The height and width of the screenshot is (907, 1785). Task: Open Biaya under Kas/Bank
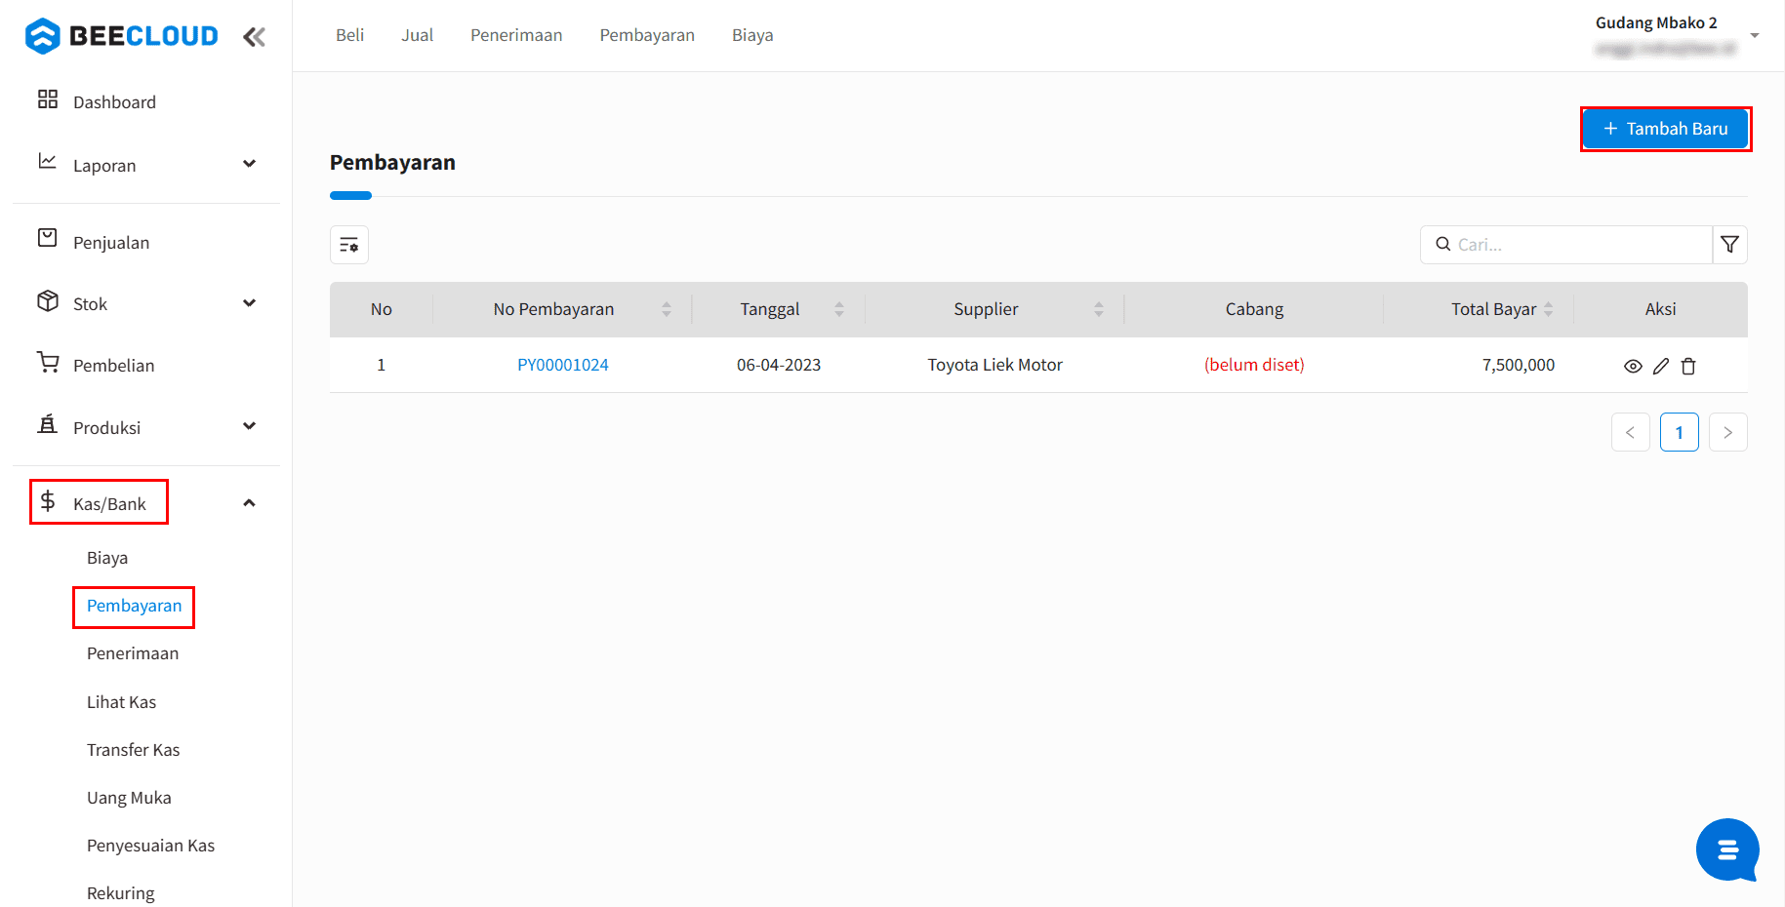pyautogui.click(x=107, y=558)
